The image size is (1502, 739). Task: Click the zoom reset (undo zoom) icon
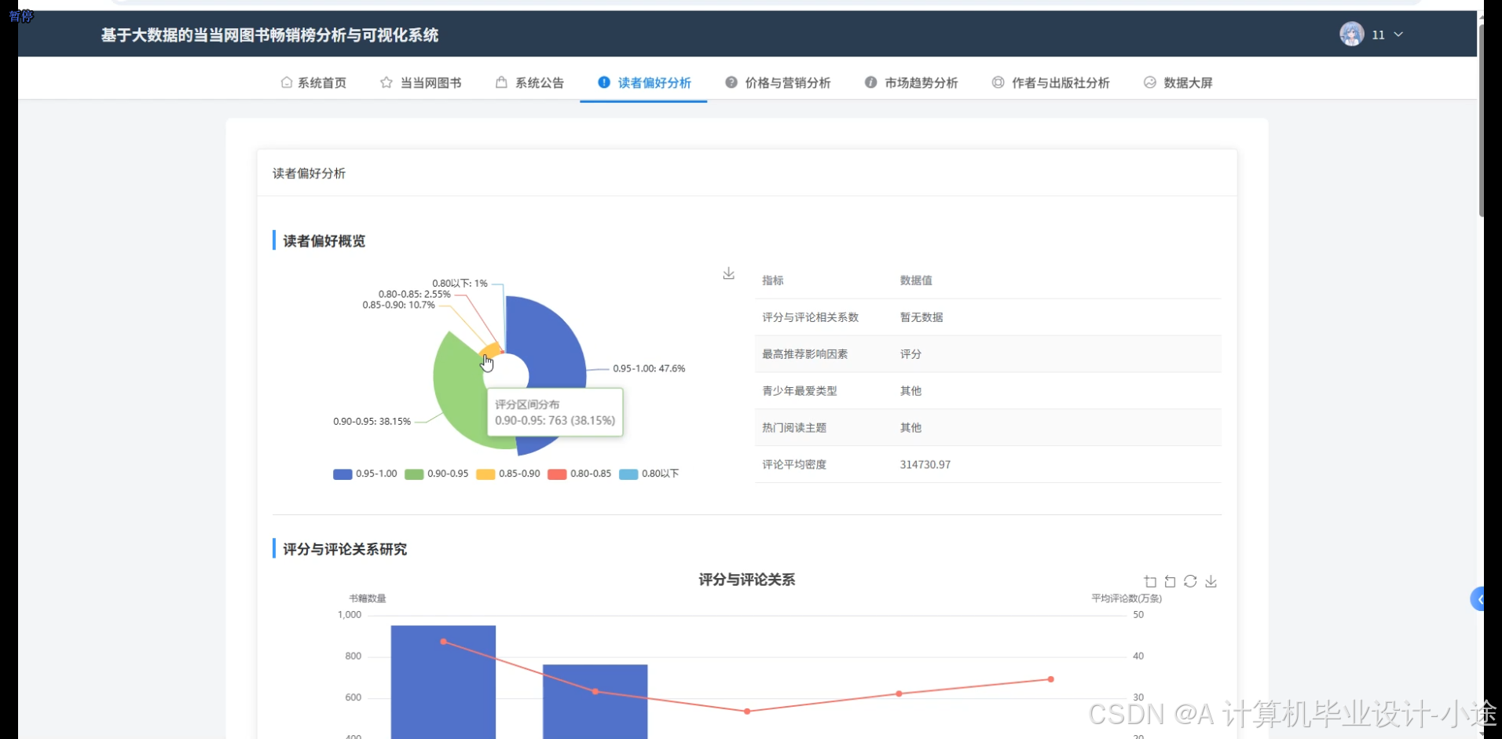[x=1170, y=581]
